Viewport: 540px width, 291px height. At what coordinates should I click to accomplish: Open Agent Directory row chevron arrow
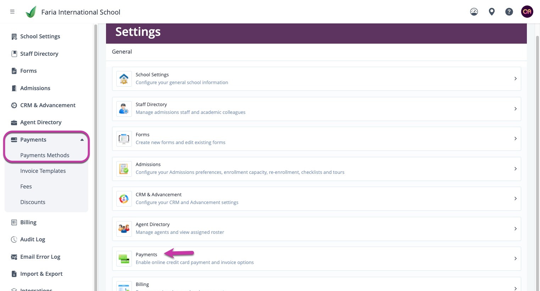[516, 229]
